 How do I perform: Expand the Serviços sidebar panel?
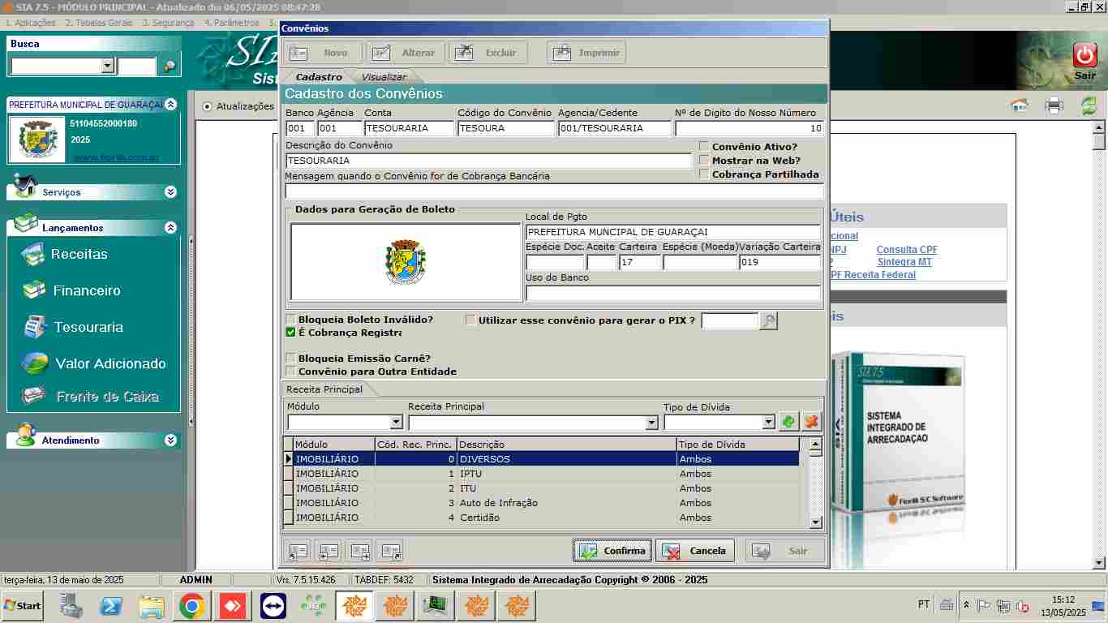pos(170,192)
